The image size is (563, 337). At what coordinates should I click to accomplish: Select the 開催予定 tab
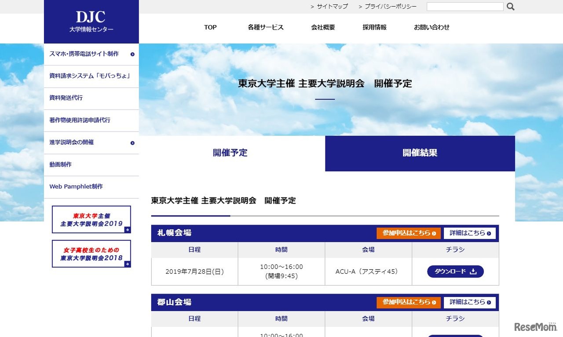point(230,153)
